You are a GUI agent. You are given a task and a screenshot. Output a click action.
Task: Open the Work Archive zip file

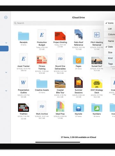tap(42, 106)
